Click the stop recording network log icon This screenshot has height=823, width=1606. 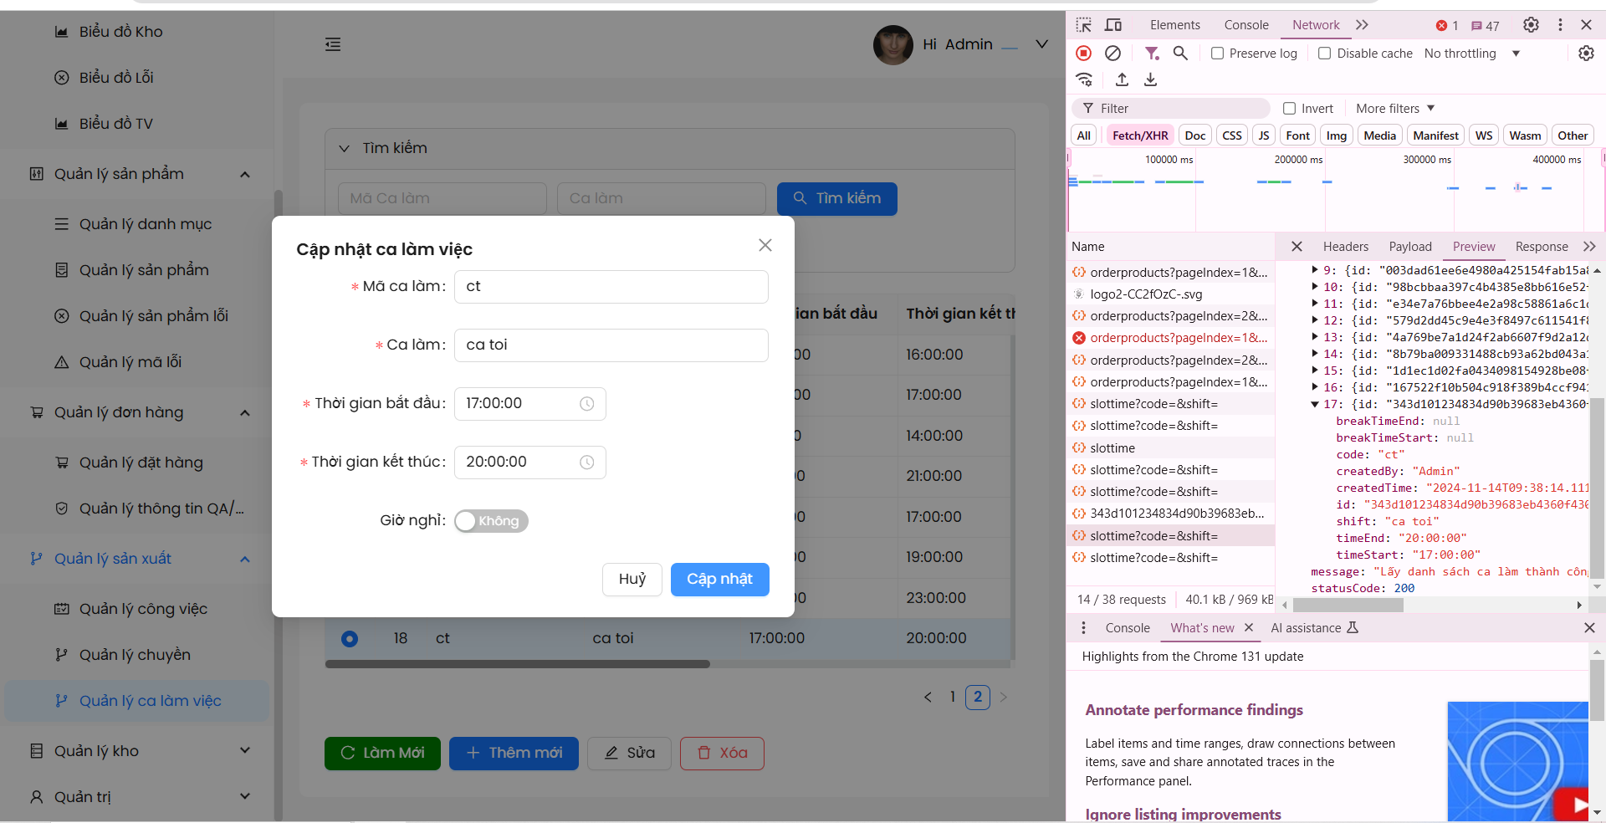(x=1083, y=54)
